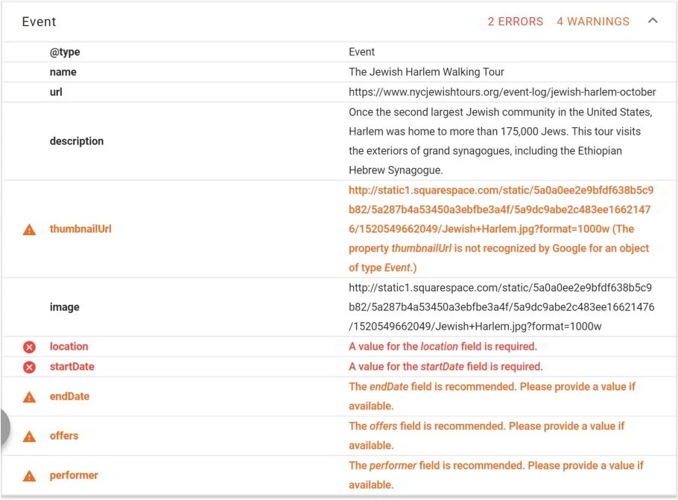Select the @type property name

pos(65,52)
